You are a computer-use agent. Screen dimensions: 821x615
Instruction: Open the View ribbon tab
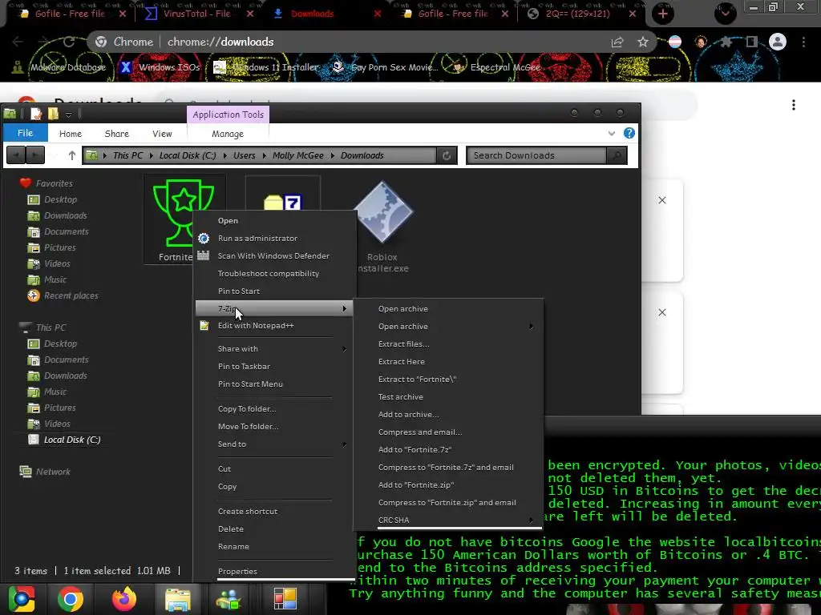162,134
